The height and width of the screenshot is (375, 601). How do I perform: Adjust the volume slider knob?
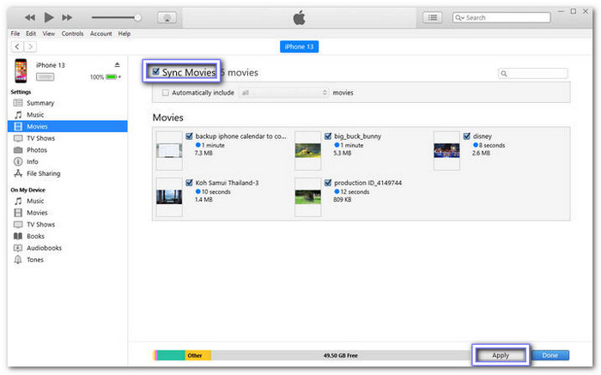(137, 17)
